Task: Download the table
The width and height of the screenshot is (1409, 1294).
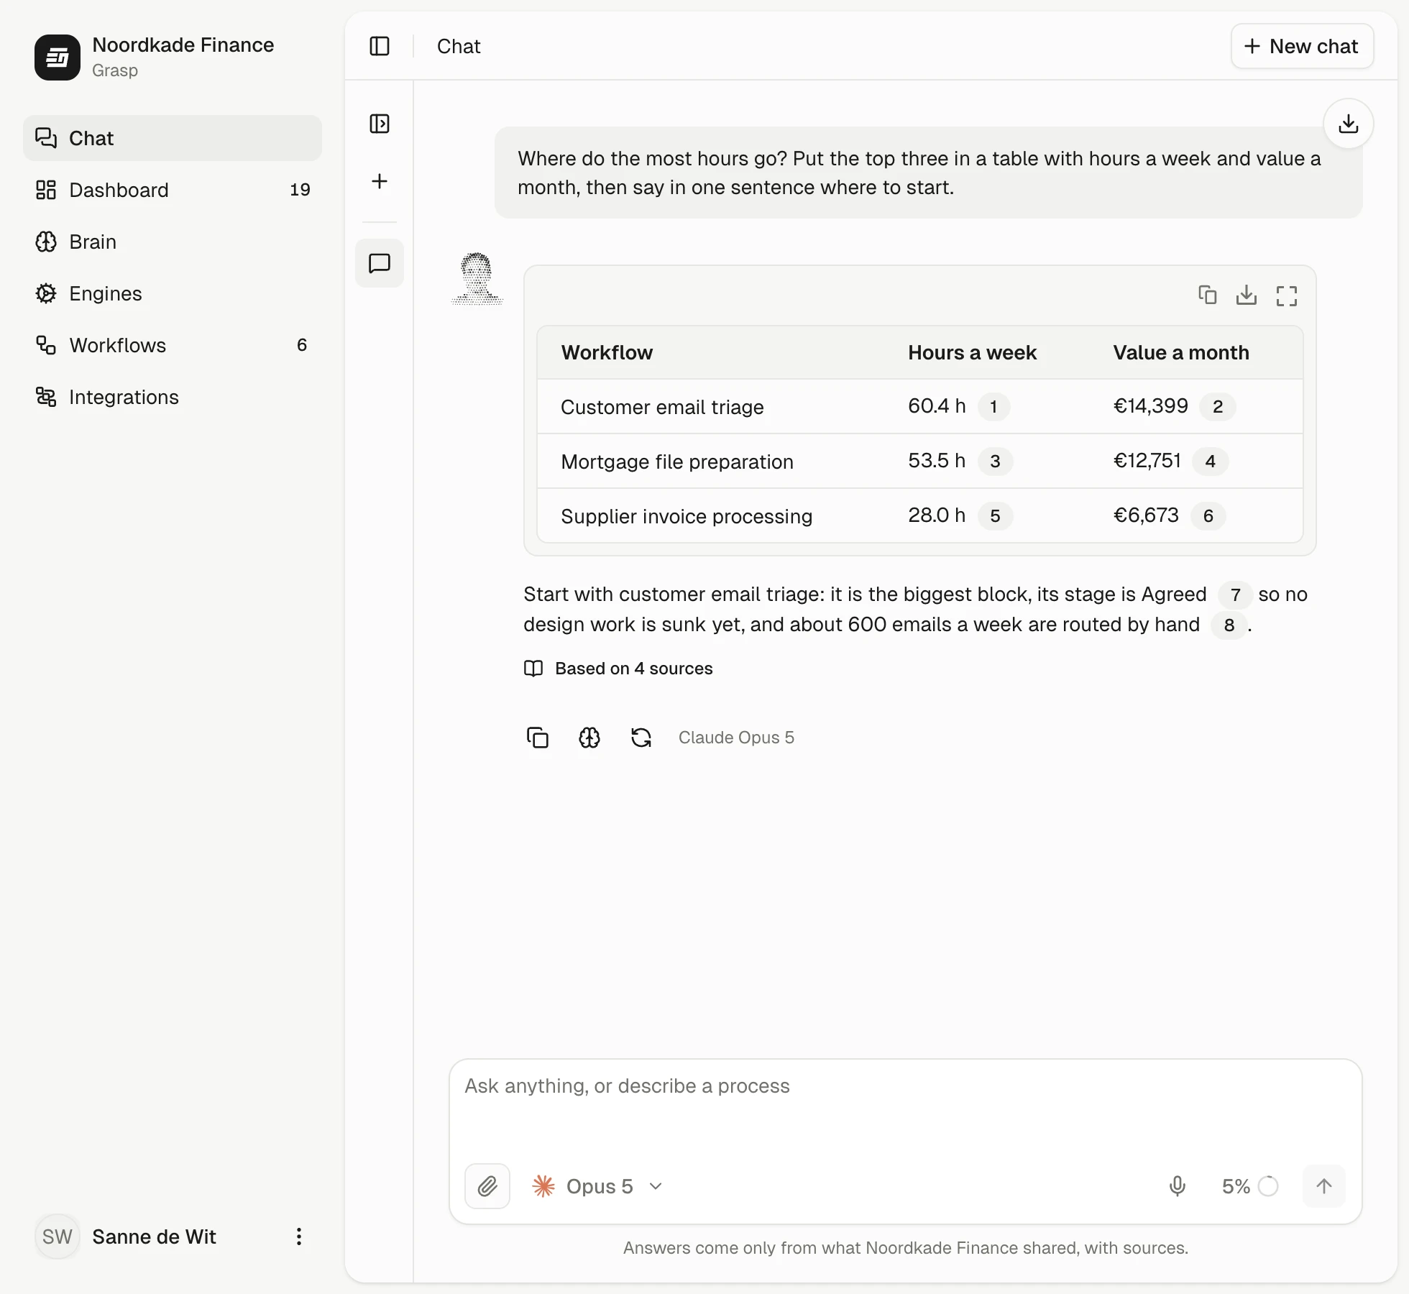Action: 1247,295
